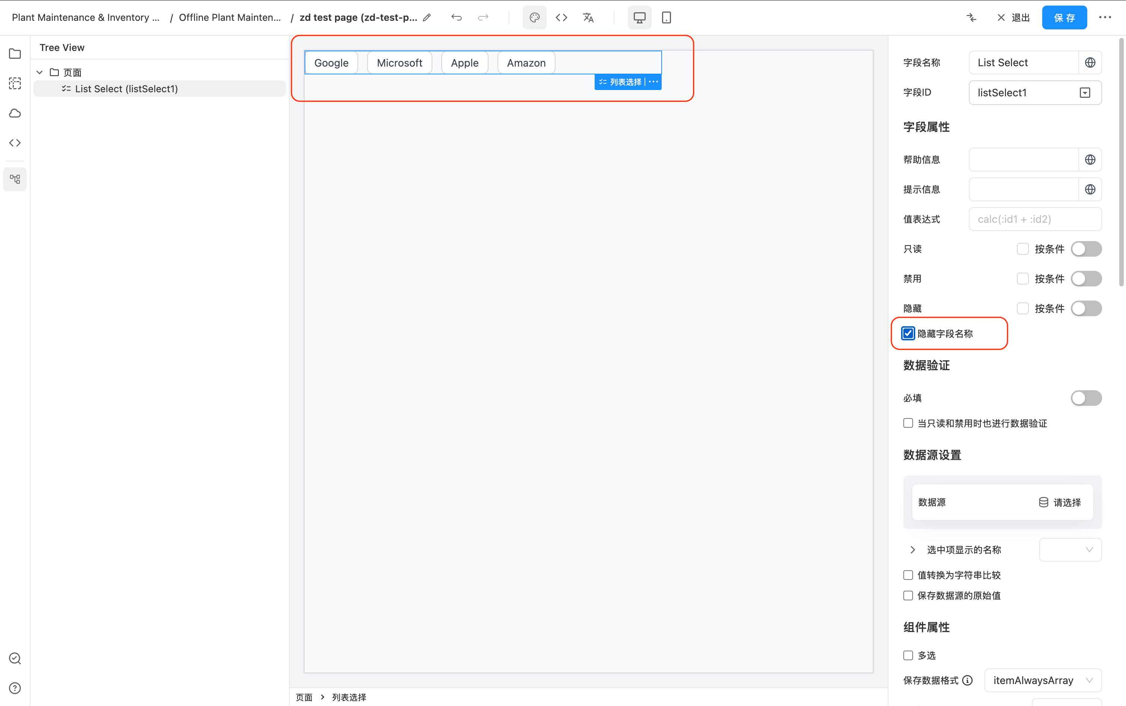Click the pencil edit icon beside page name
This screenshot has height=706, width=1126.
(x=427, y=18)
